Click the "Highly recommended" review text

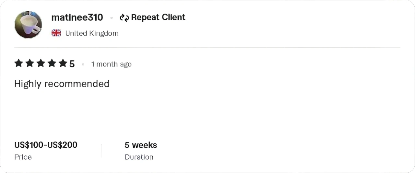(62, 84)
